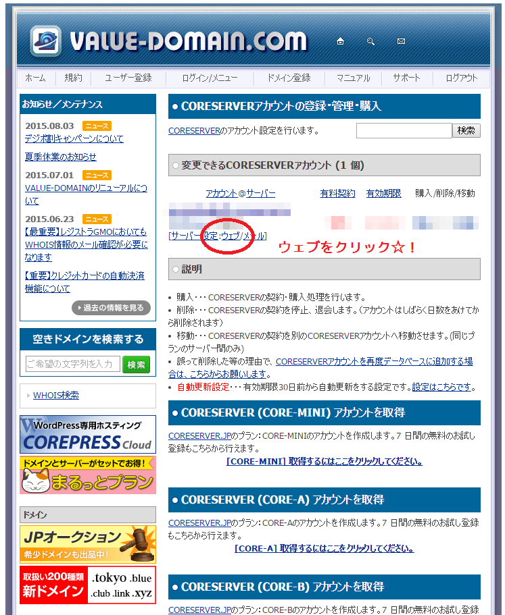The width and height of the screenshot is (505, 615).
Task: Click the gray 検索 button beside account field
Action: coord(466,130)
